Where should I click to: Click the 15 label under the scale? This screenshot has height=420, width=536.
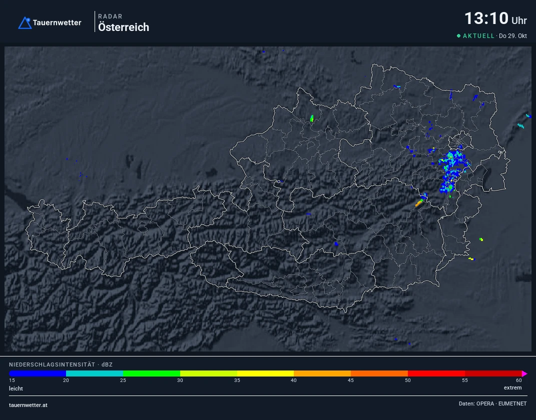[12, 380]
